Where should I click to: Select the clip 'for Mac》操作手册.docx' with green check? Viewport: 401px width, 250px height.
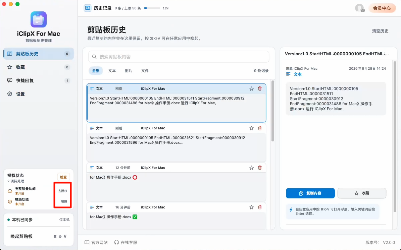[177, 216]
